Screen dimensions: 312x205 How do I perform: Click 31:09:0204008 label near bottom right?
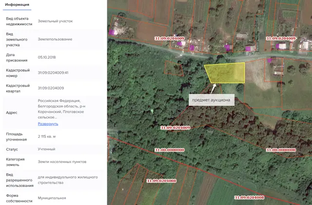pos(249,197)
